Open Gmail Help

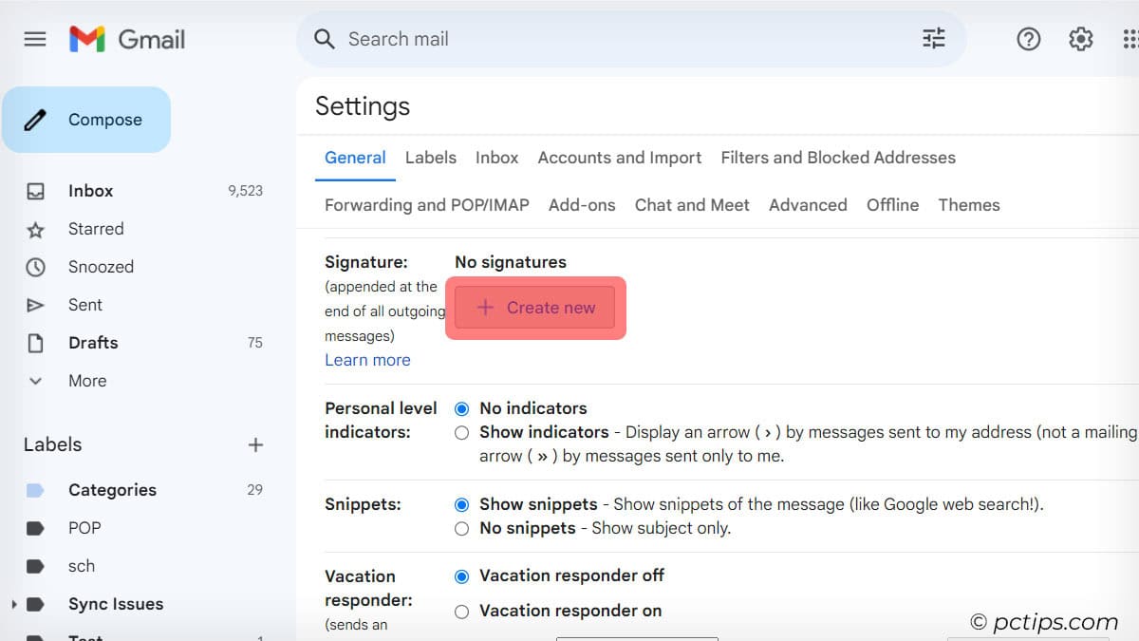(x=1028, y=39)
